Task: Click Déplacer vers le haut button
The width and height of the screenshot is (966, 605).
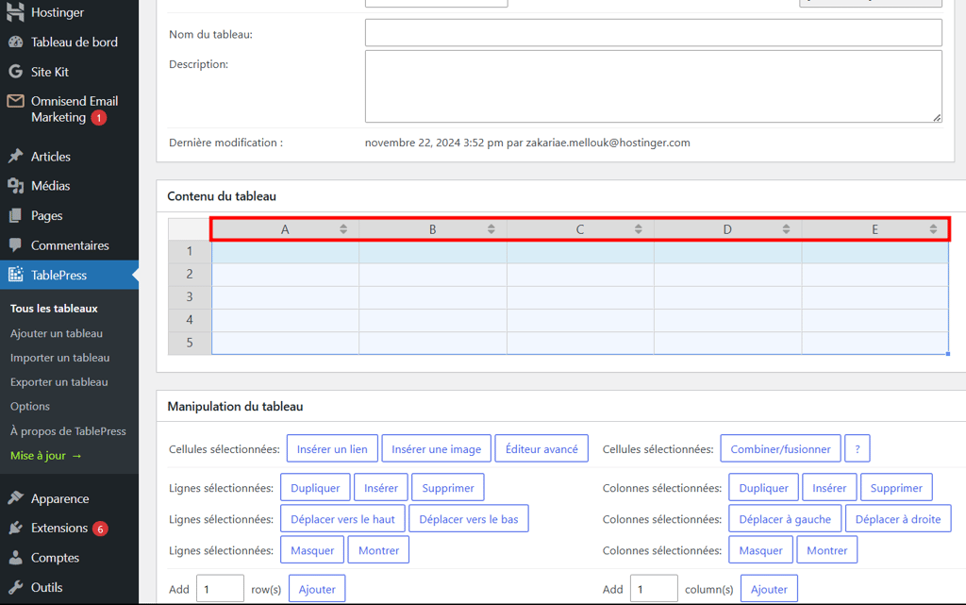Action: (x=342, y=519)
